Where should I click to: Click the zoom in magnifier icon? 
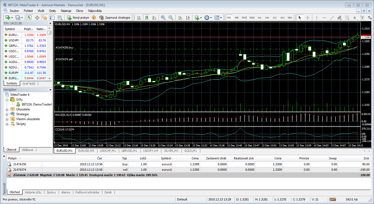pyautogui.click(x=163, y=18)
